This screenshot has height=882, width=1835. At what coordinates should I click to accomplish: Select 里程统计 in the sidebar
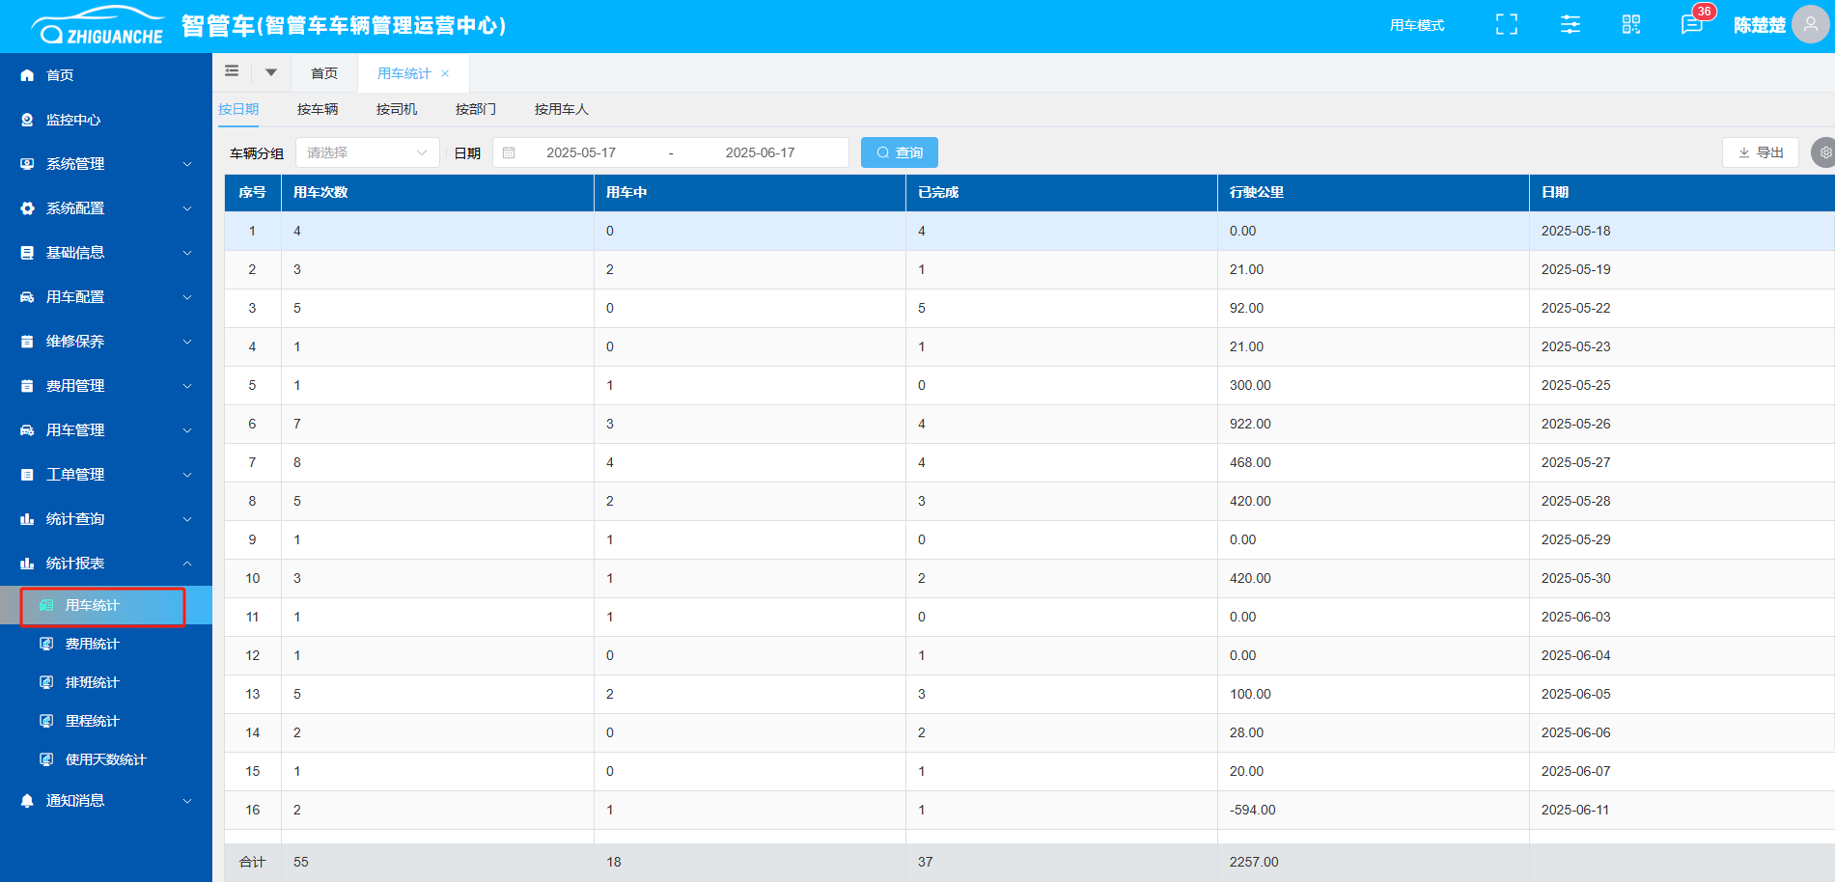(93, 721)
